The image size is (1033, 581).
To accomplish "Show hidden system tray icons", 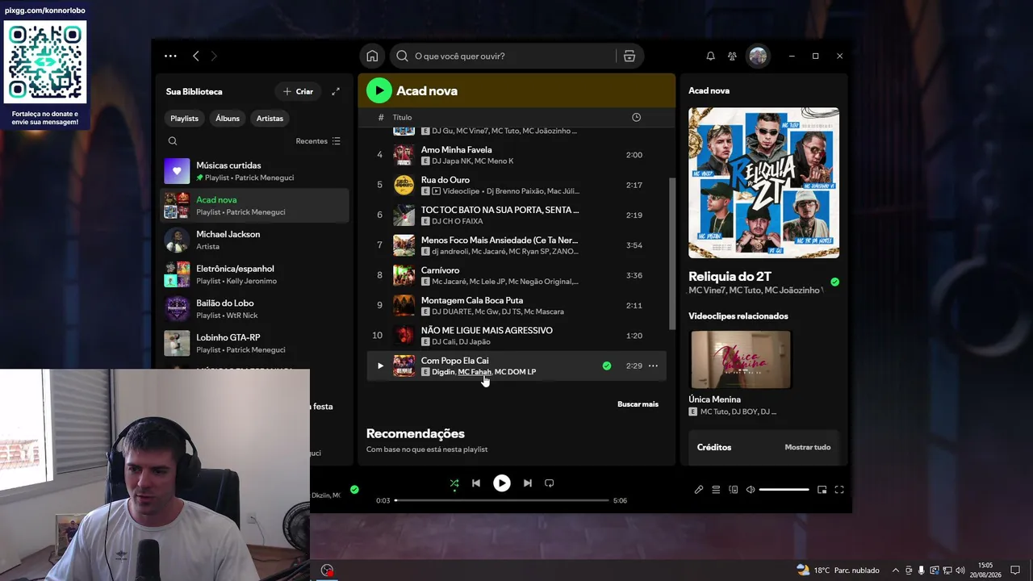I will [895, 571].
